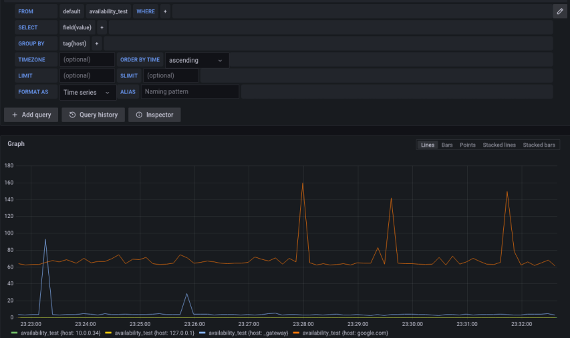Viewport: 570px width, 338px height.
Task: Click the ORDER BY TIME label
Action: coord(140,59)
